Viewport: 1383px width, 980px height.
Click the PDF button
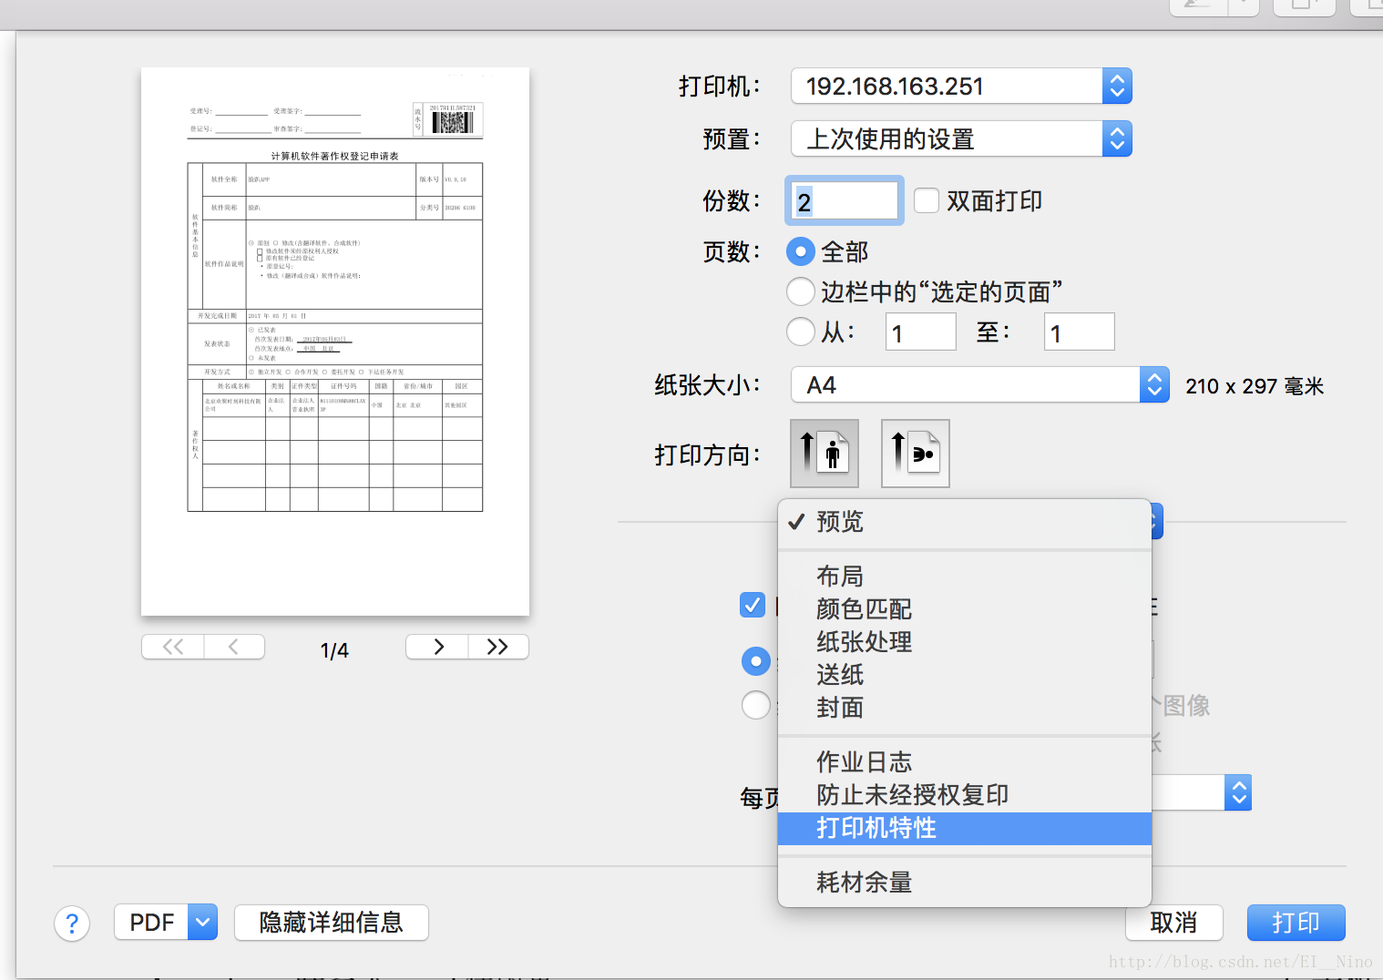(152, 923)
